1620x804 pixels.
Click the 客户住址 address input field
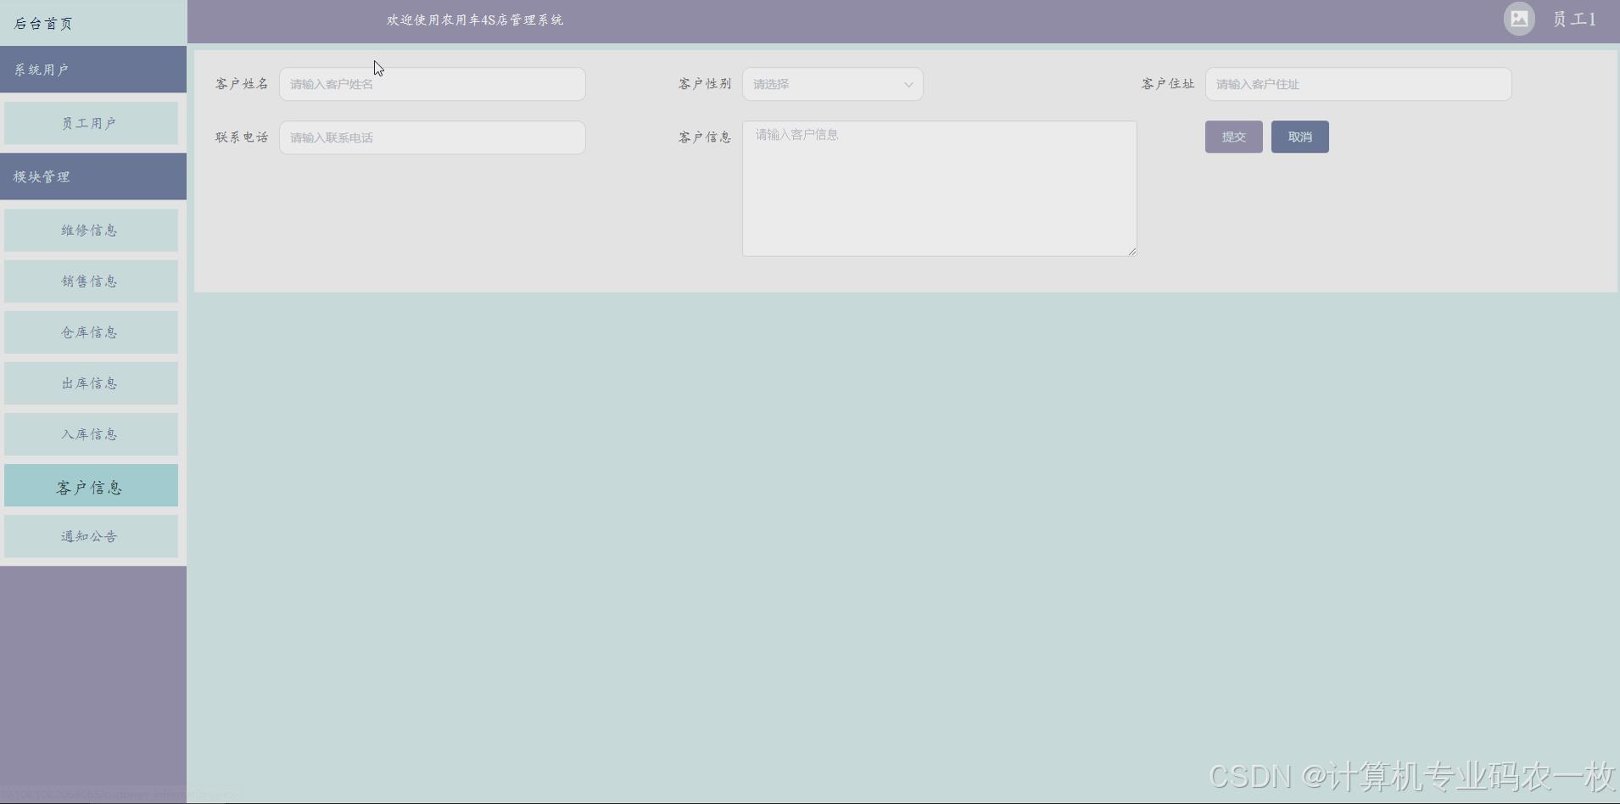(1360, 84)
